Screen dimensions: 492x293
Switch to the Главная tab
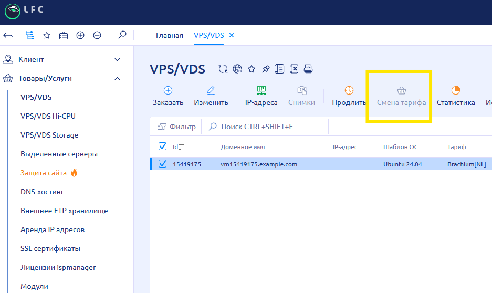[x=169, y=35]
